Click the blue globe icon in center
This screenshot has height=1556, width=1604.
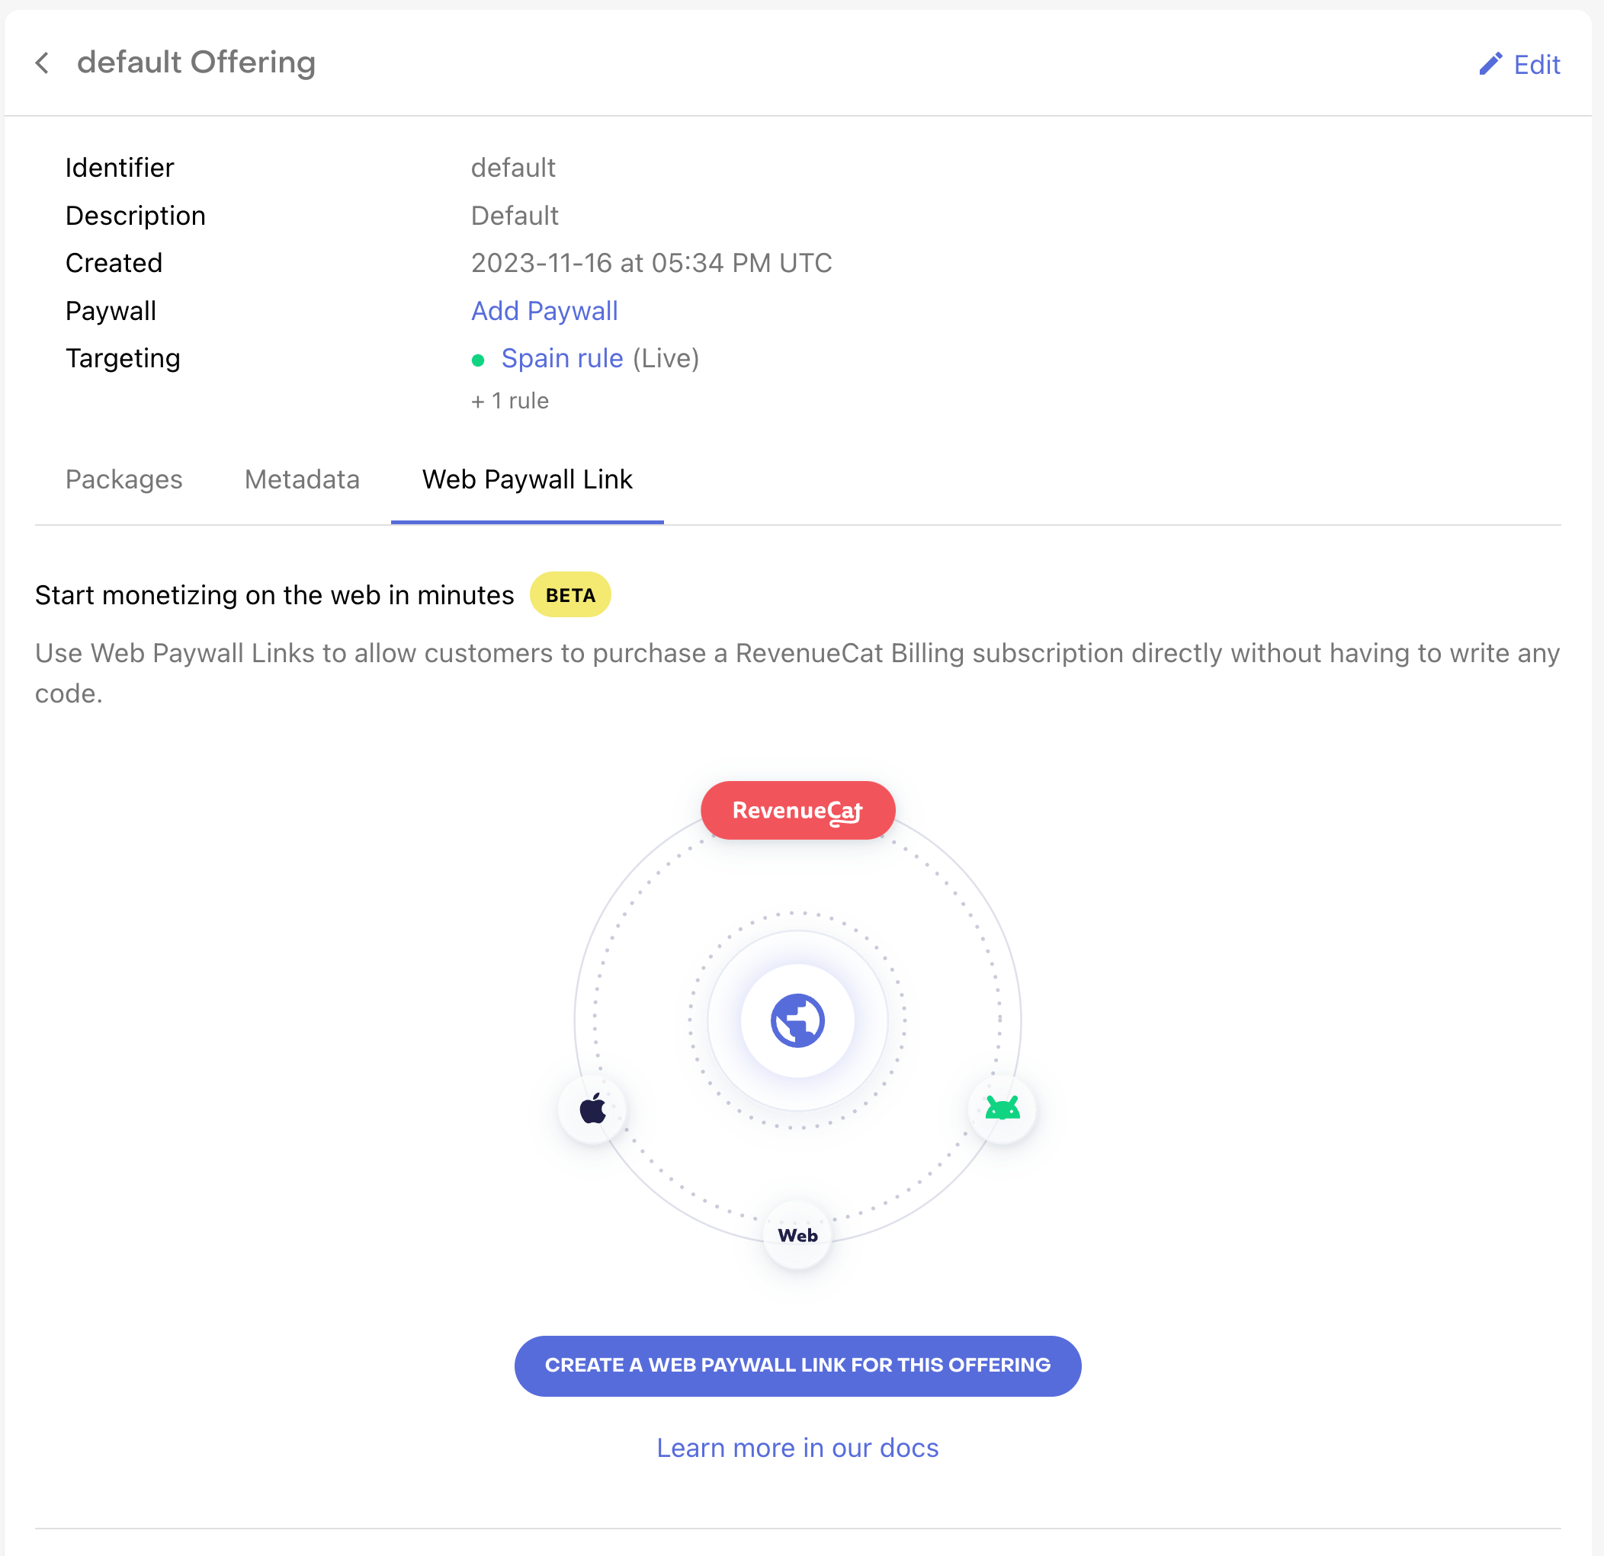pos(798,1020)
